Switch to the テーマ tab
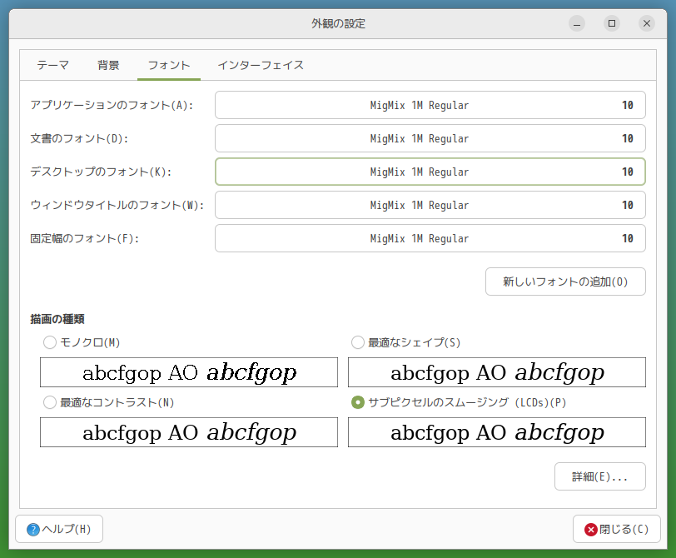 (x=52, y=65)
